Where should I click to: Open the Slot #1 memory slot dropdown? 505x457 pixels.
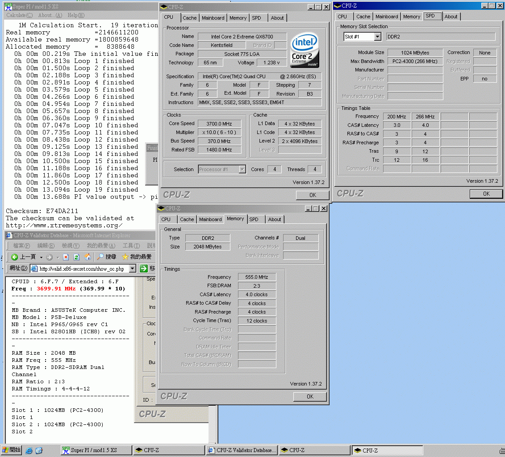[377, 37]
